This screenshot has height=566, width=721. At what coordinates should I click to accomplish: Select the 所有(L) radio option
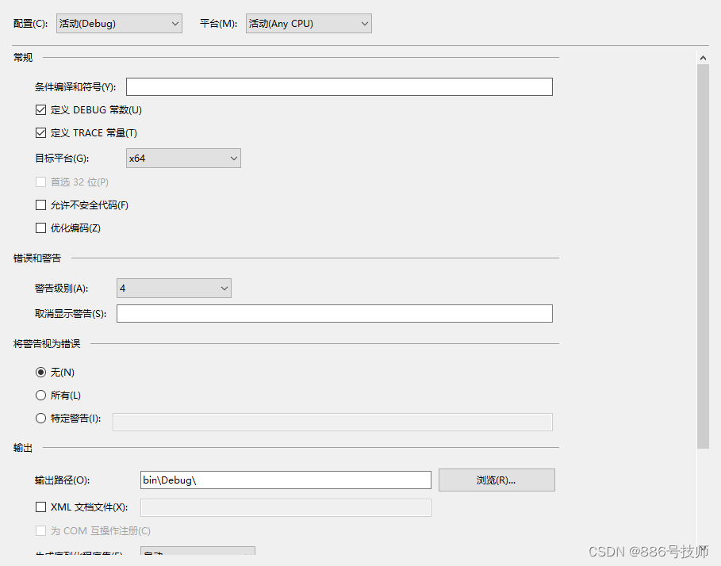point(40,395)
